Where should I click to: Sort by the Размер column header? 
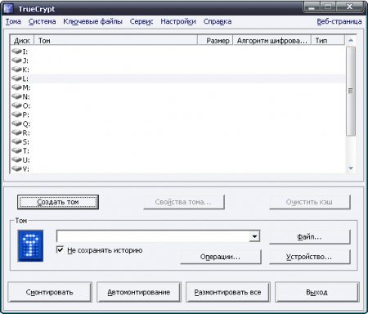click(x=215, y=41)
